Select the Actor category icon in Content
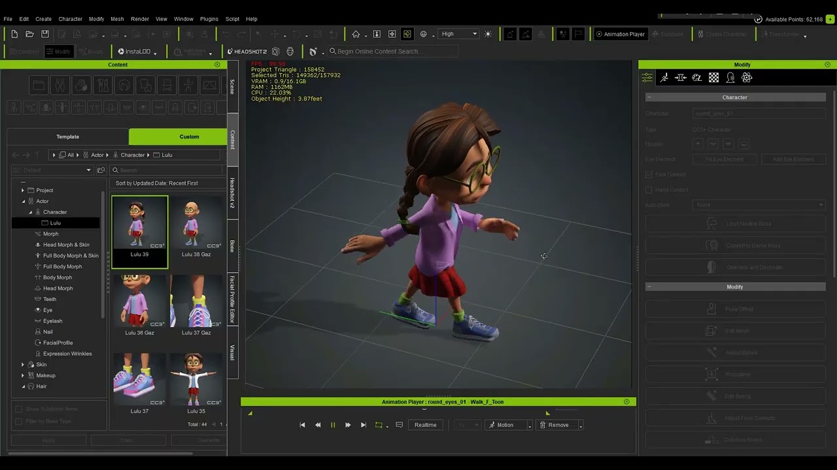Viewport: 837px width, 470px height. [x=60, y=86]
